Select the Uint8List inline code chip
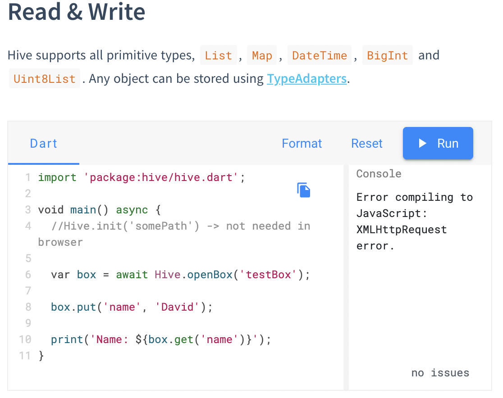Viewport: 503px width, 398px height. tap(44, 78)
